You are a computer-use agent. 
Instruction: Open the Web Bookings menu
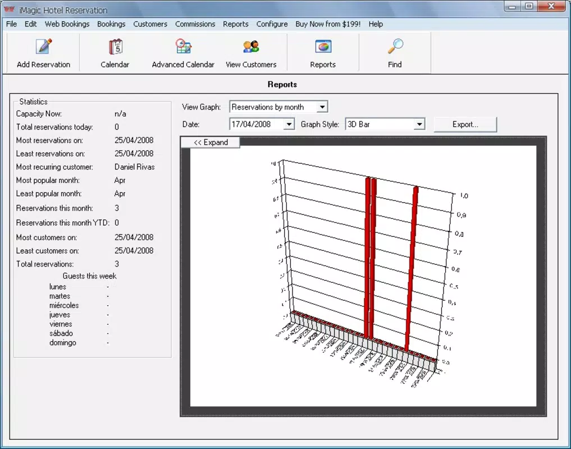click(67, 24)
